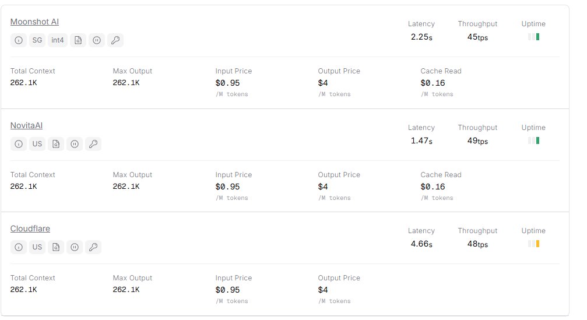
Task: Open the Cloudflare provider link
Action: (30, 228)
